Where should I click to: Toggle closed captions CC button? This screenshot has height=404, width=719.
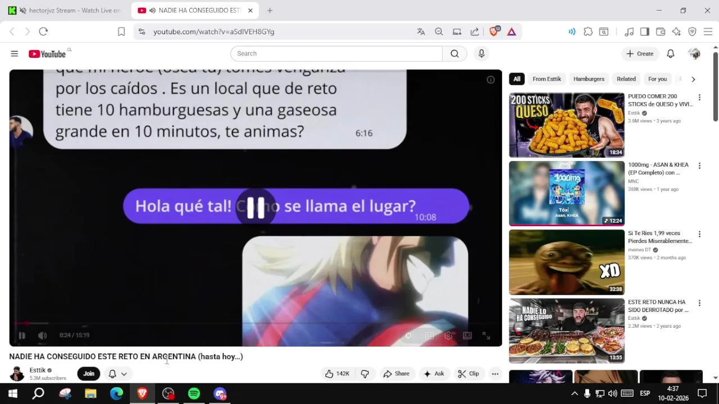pyautogui.click(x=429, y=336)
